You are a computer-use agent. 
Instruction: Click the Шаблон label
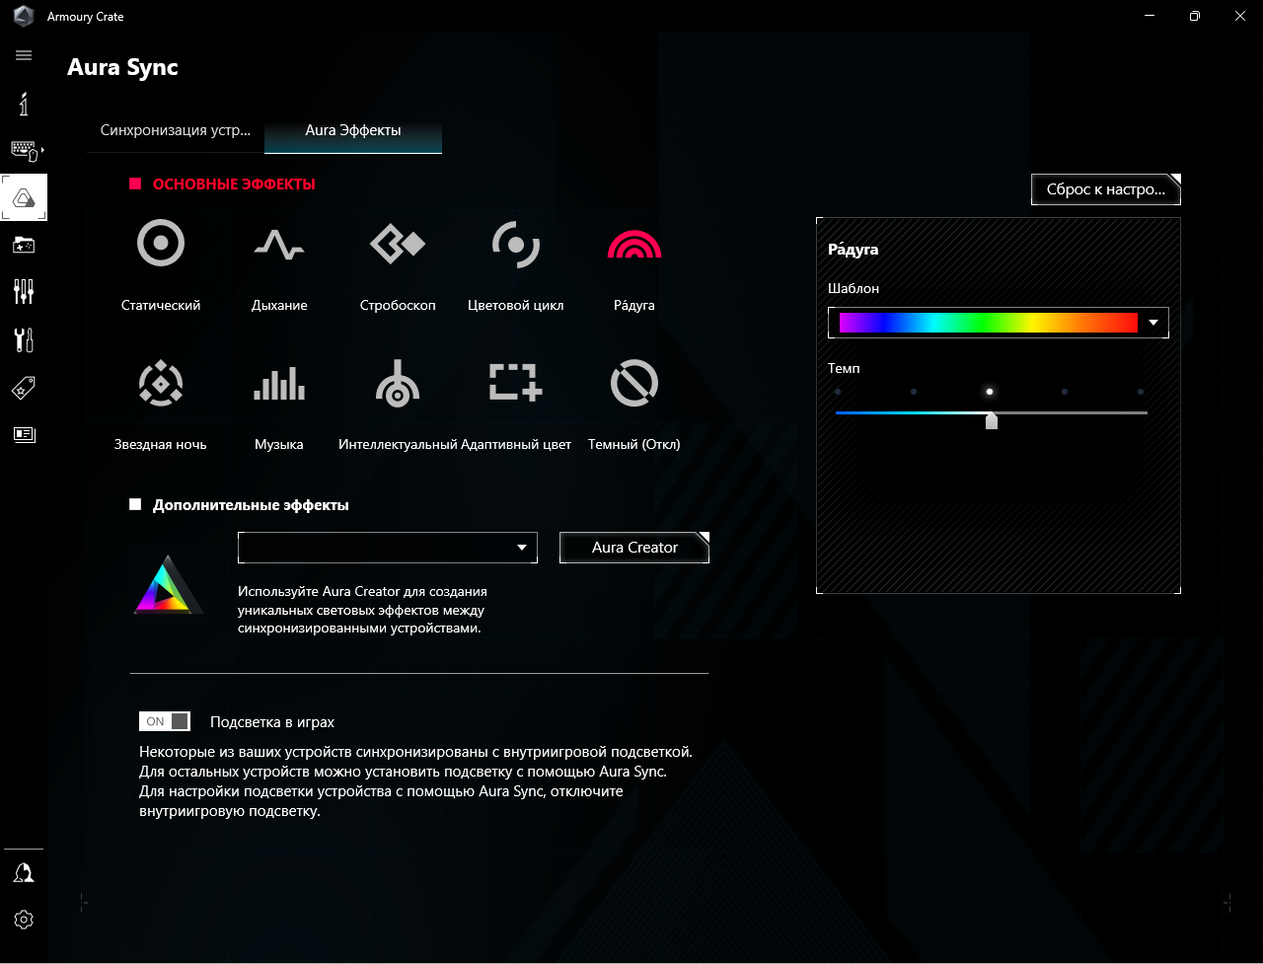tap(854, 289)
